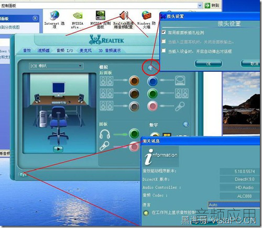
Task: Switch to the 音效 tab
Action: tap(27, 50)
